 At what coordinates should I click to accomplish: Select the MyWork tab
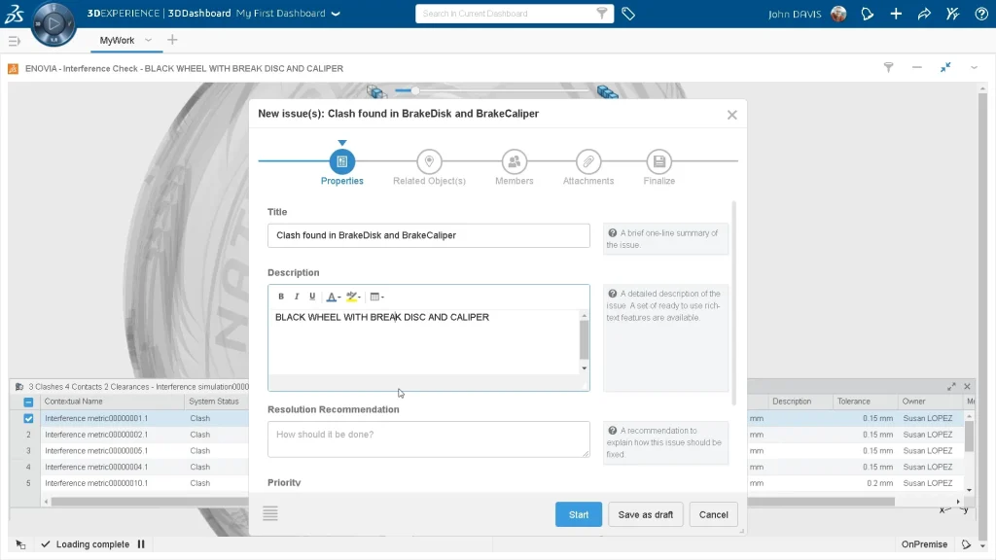(118, 40)
